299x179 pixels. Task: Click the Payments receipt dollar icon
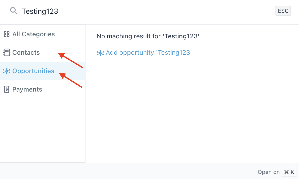click(6, 89)
